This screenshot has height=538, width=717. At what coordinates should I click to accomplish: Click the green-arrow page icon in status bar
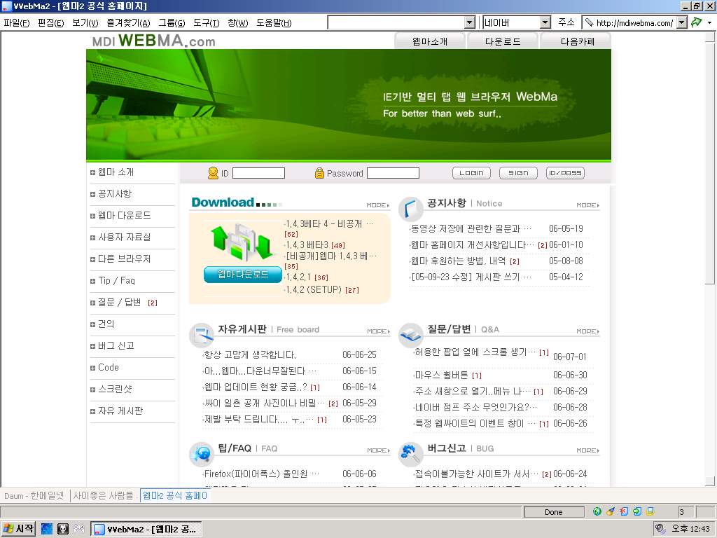click(x=637, y=511)
